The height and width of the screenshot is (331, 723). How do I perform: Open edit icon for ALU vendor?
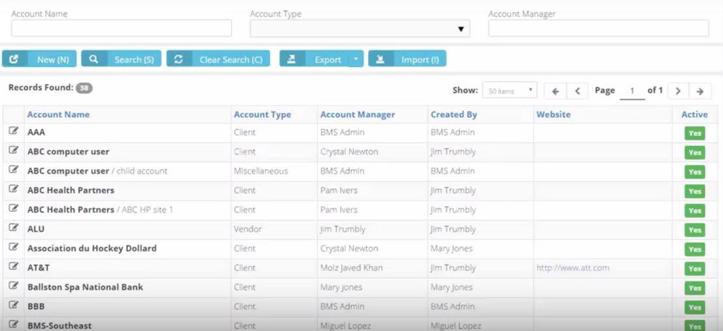[x=13, y=227]
